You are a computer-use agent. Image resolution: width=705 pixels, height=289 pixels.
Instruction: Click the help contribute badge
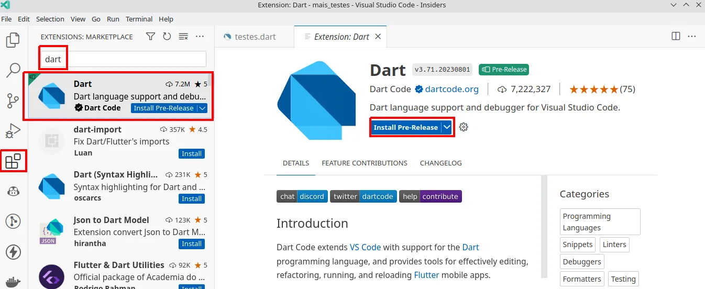click(x=431, y=196)
